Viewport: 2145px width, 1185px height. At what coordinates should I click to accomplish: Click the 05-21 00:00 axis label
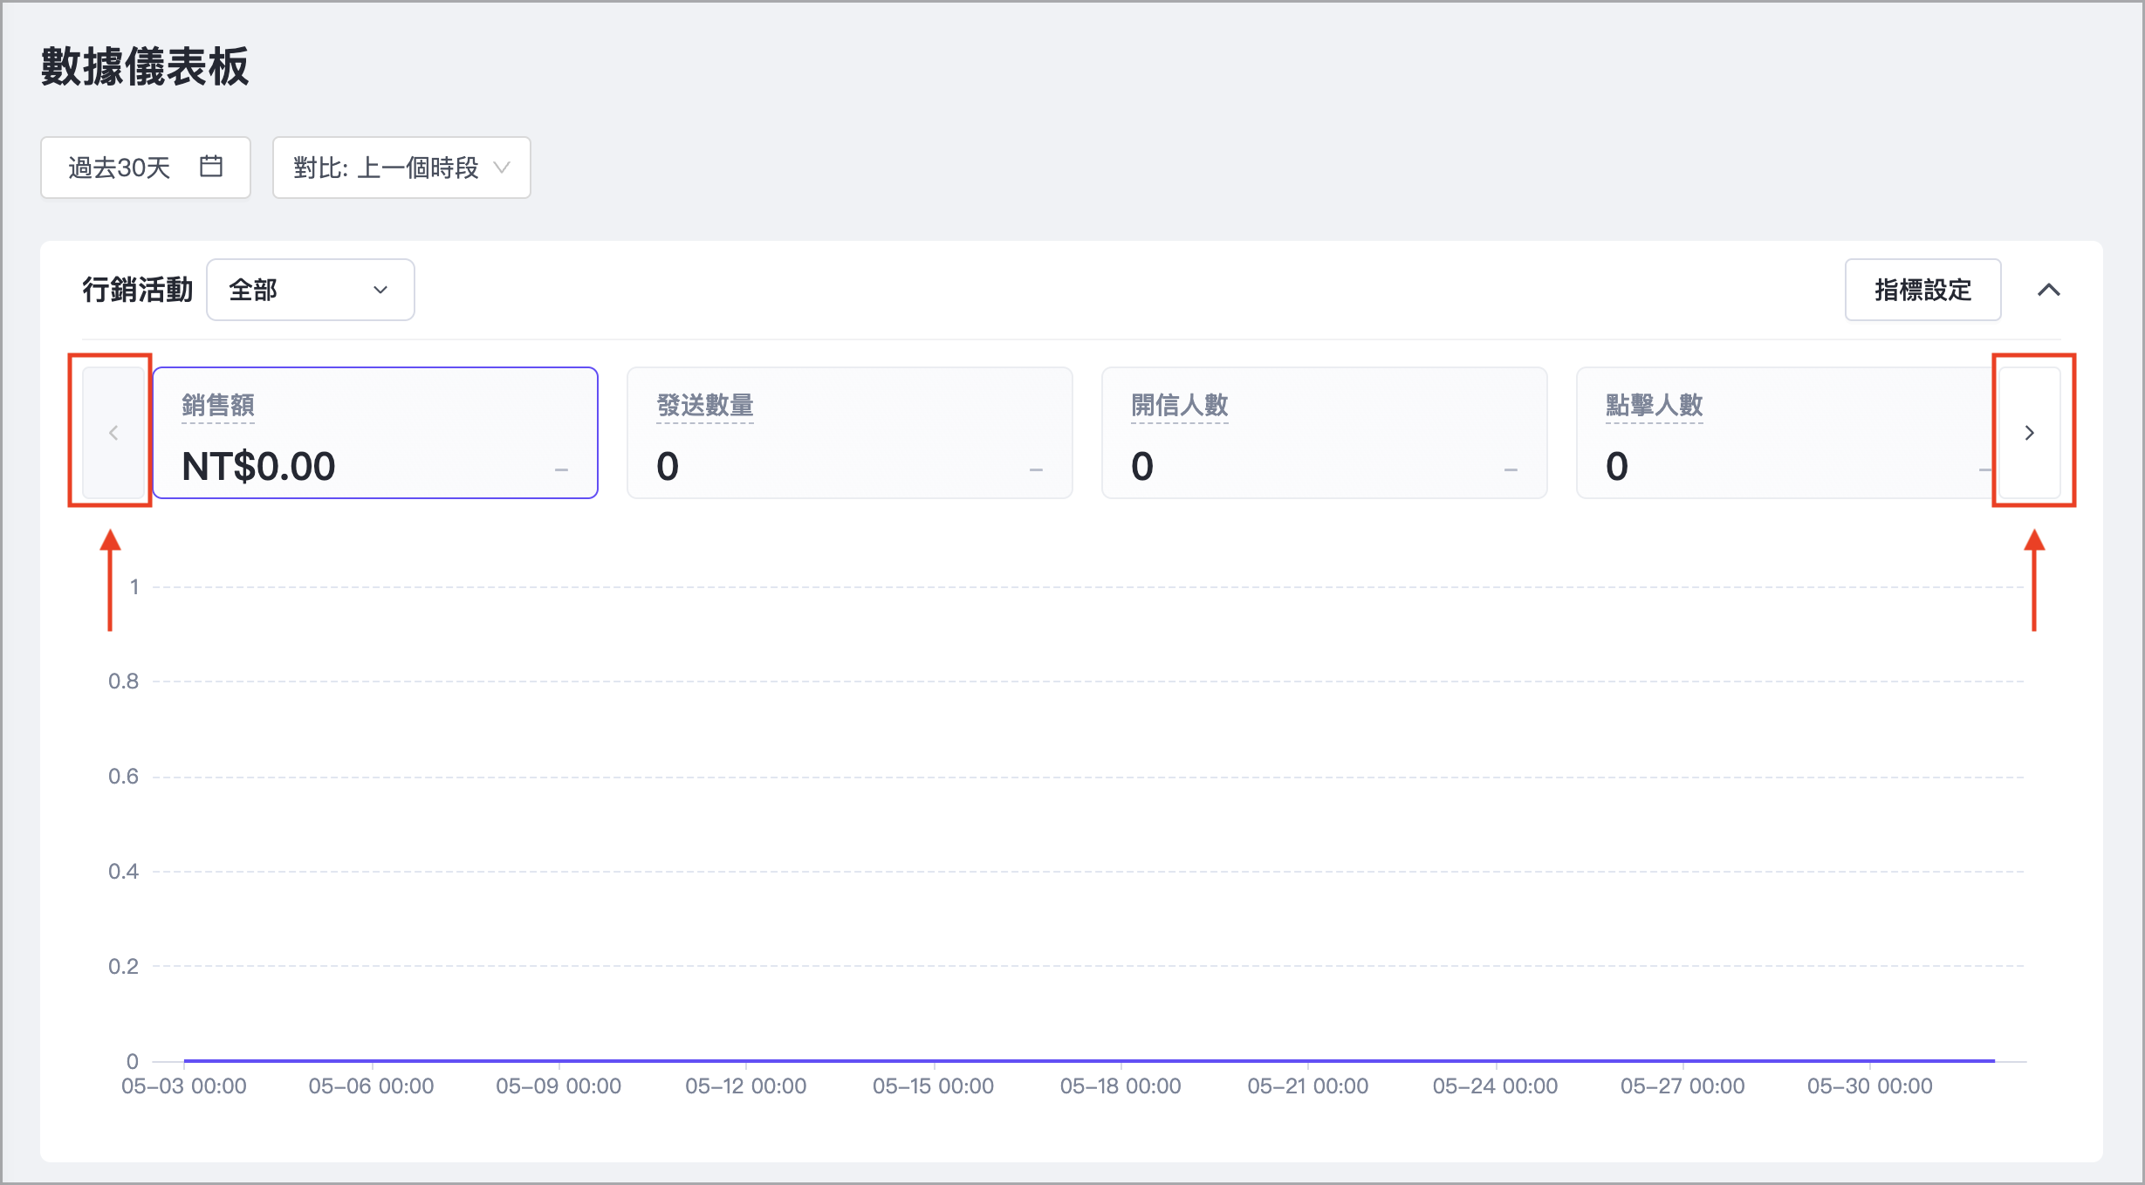coord(1308,1086)
